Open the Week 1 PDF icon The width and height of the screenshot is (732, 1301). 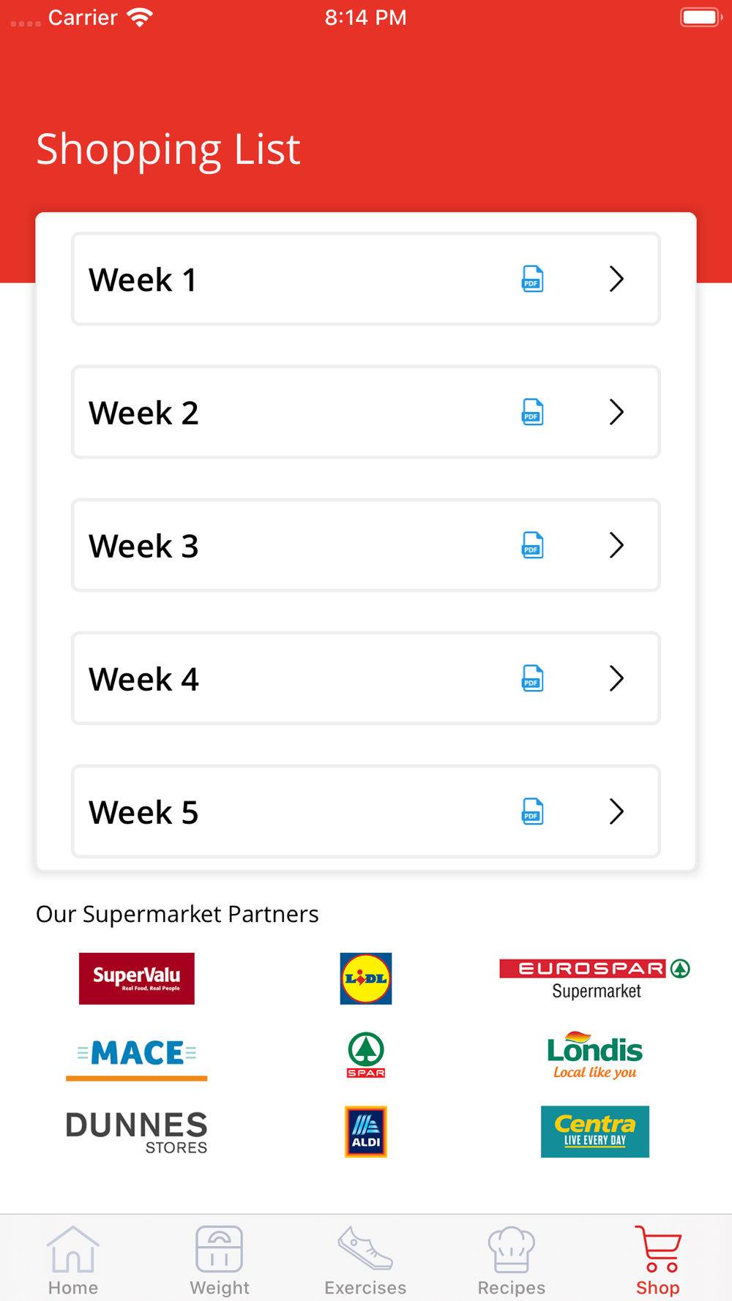(532, 279)
